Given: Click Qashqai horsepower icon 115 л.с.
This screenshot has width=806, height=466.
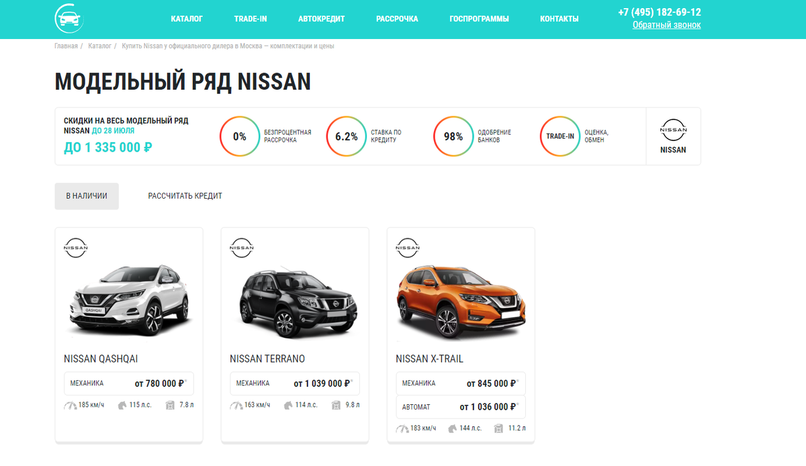Looking at the screenshot, I should 122,406.
